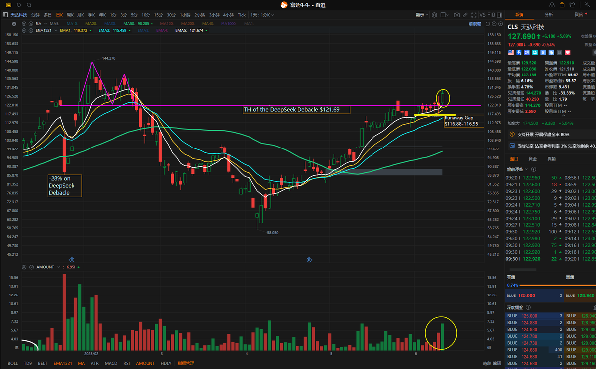Start stock comparison with the VS icon
Screen dimensions: 596x369
point(482,15)
